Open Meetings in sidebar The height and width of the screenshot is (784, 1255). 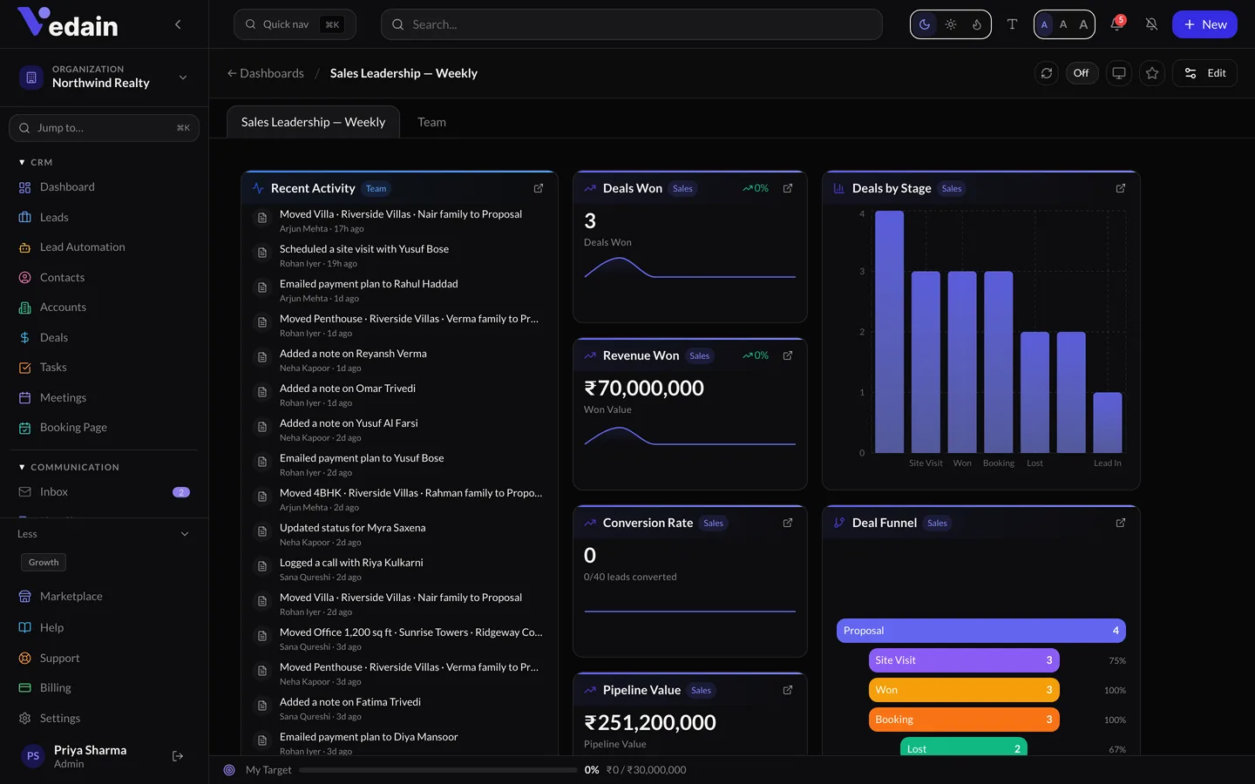click(x=104, y=397)
